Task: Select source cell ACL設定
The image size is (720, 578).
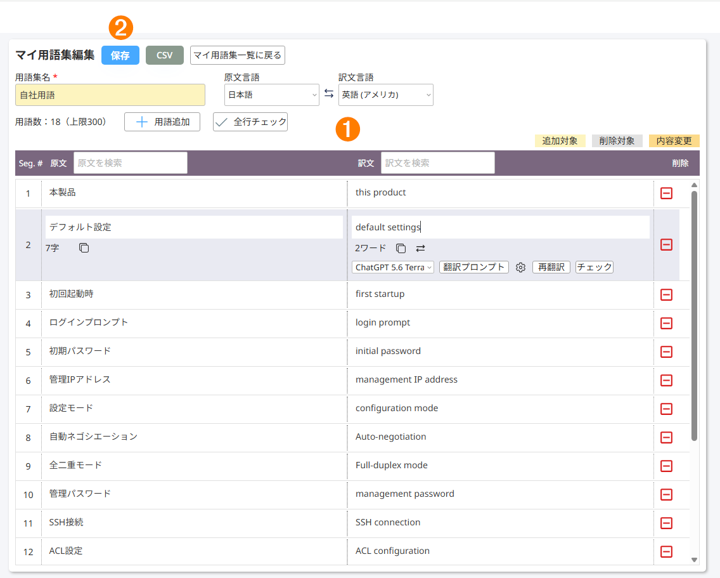Action: point(194,551)
